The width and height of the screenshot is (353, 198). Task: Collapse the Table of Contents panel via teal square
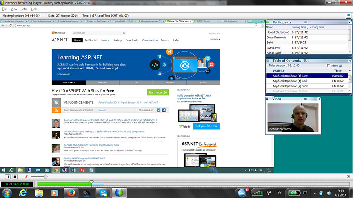click(x=267, y=61)
